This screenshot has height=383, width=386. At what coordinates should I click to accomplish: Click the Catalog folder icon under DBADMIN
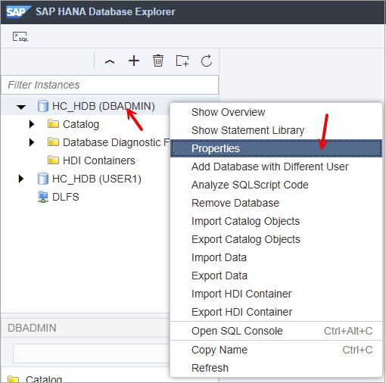(53, 124)
